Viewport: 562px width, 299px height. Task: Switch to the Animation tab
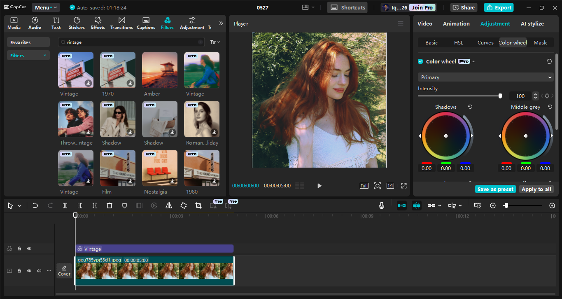click(x=456, y=23)
